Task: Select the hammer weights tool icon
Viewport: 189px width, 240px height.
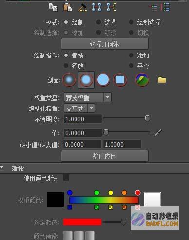Action: (x=82, y=7)
